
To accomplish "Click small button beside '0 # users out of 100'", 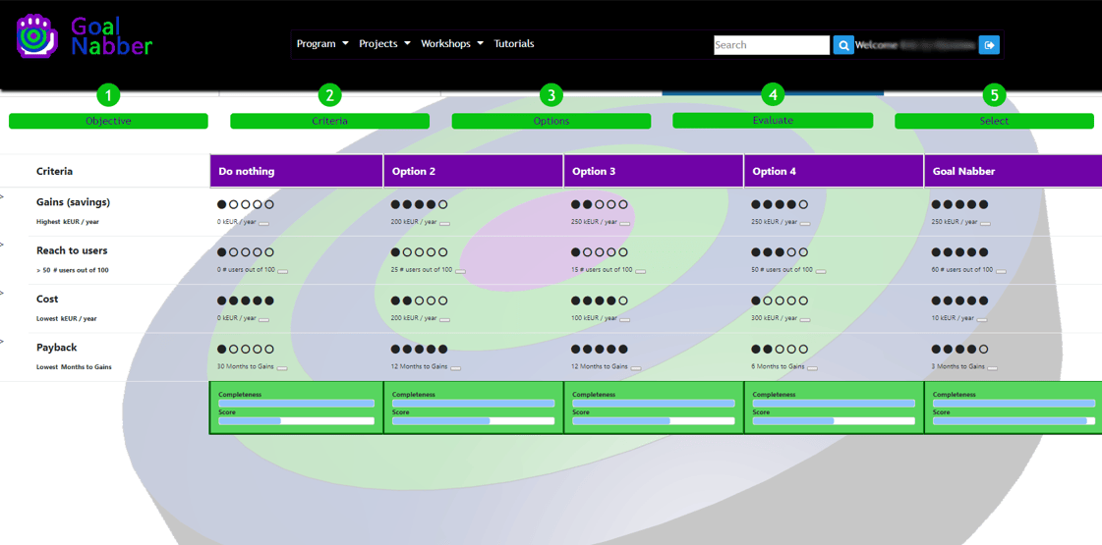I will (x=282, y=271).
